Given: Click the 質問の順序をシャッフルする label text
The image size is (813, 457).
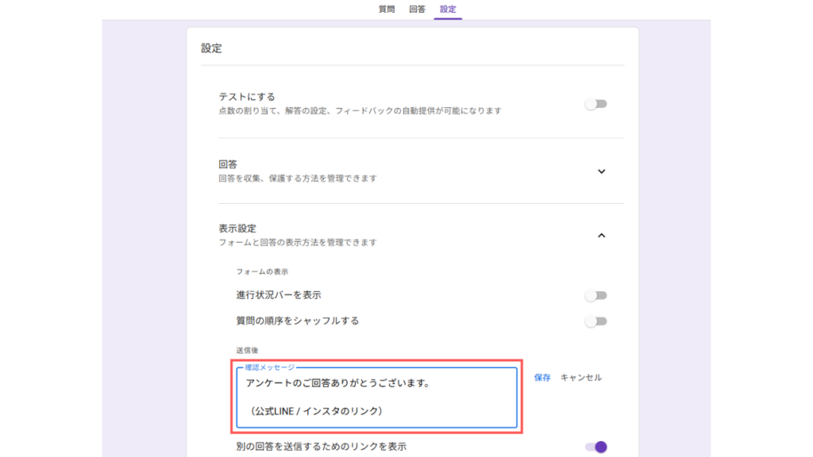Looking at the screenshot, I should point(297,321).
